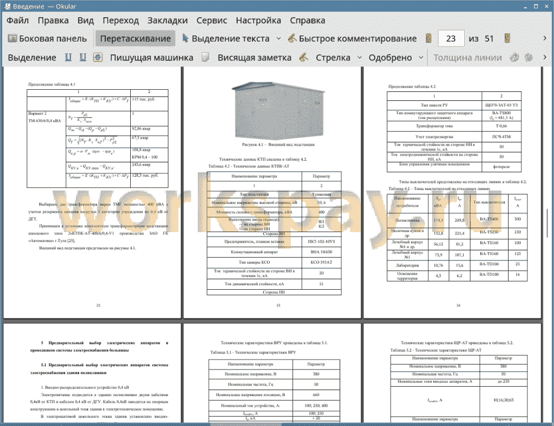The height and width of the screenshot is (426, 554).
Task: Select the Одобрено stamp annotation
Action: point(390,58)
